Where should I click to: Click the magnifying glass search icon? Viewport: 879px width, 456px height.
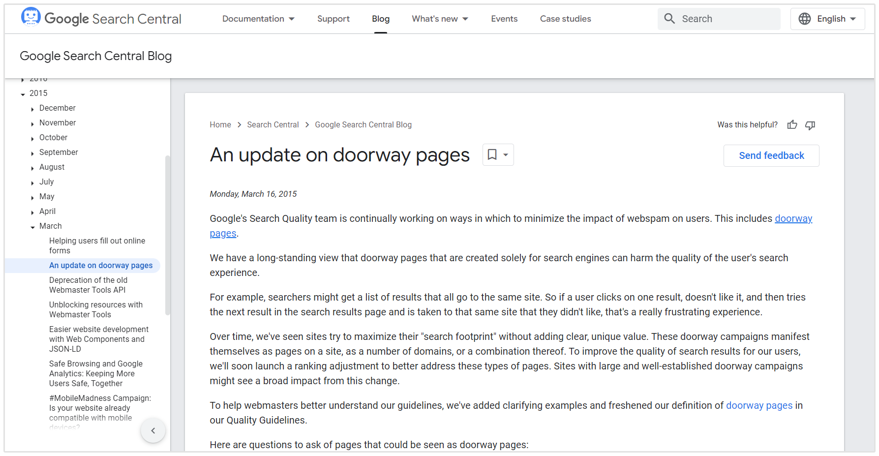[x=669, y=19]
